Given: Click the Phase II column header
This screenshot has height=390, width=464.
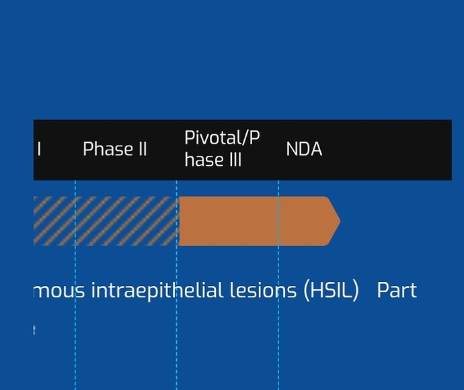Looking at the screenshot, I should (x=115, y=148).
